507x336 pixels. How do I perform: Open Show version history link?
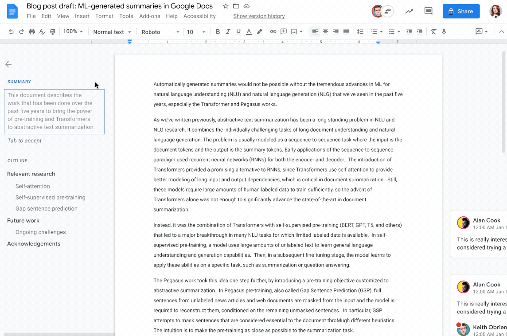pos(259,16)
